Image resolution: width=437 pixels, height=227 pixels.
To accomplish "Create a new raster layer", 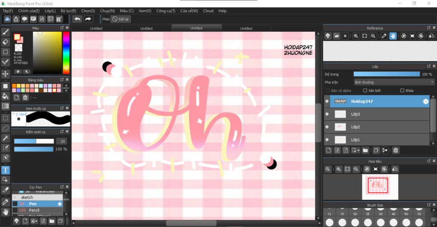I will click(329, 150).
